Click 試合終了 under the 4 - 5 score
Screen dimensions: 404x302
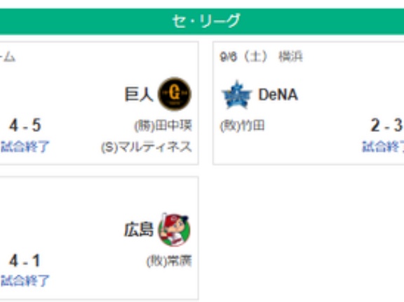pos(25,147)
